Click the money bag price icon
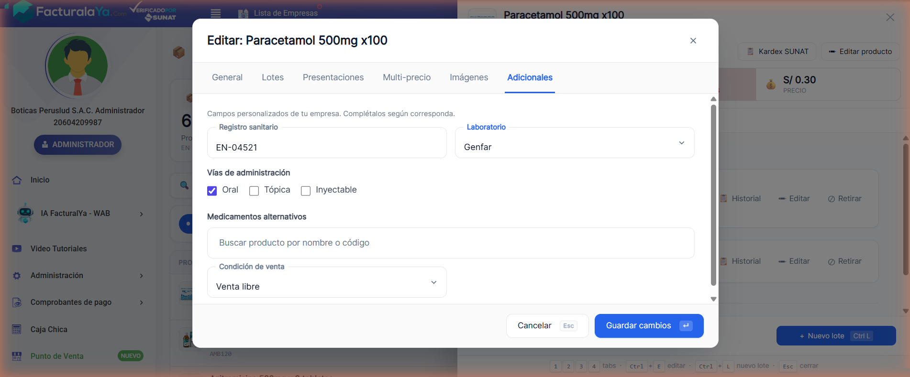910x377 pixels. tap(771, 85)
